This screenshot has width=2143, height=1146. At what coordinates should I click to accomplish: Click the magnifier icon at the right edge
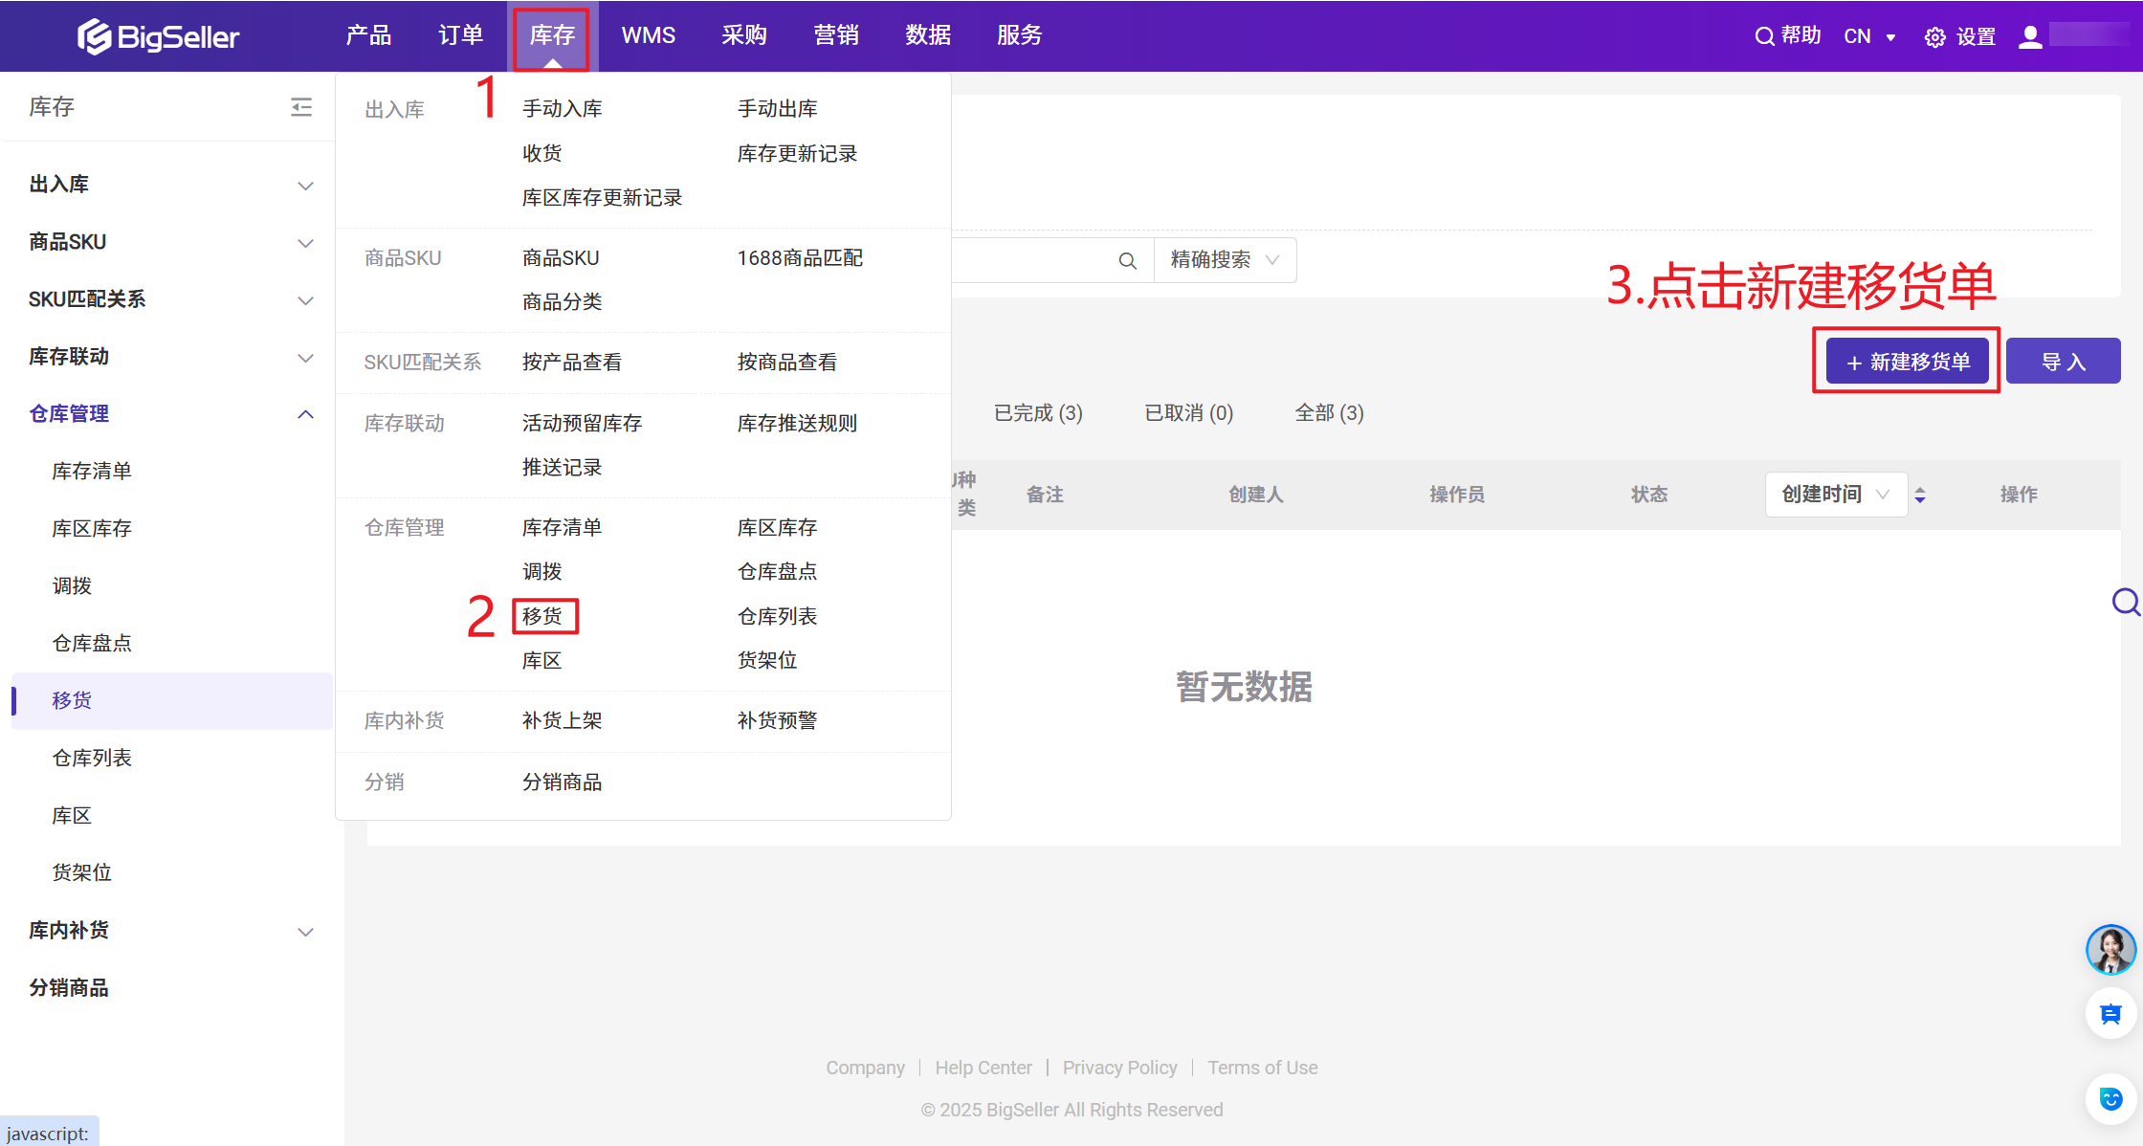(2126, 602)
